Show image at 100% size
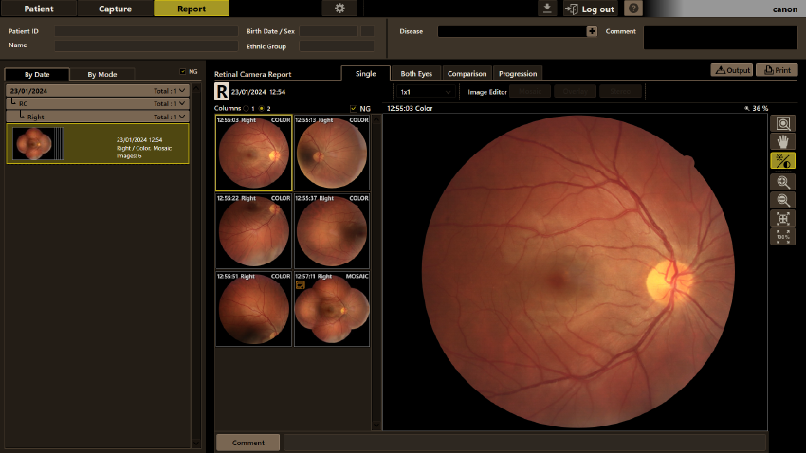This screenshot has width=806, height=453. pyautogui.click(x=782, y=236)
